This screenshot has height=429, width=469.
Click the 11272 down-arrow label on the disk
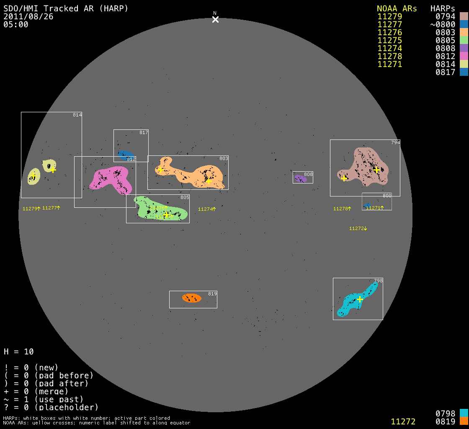(358, 228)
